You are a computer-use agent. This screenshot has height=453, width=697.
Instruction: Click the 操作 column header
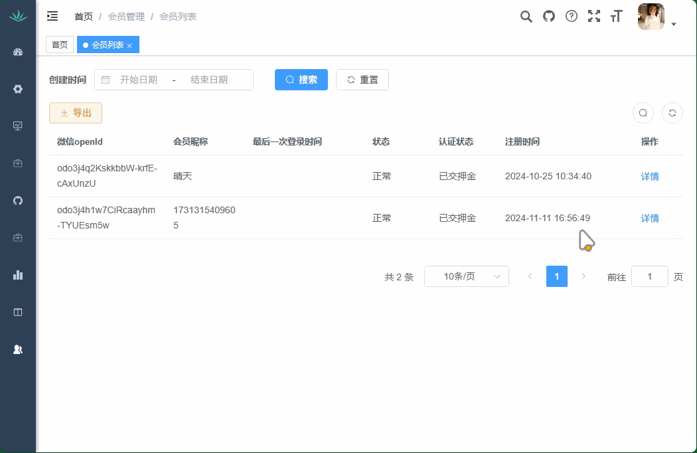649,142
